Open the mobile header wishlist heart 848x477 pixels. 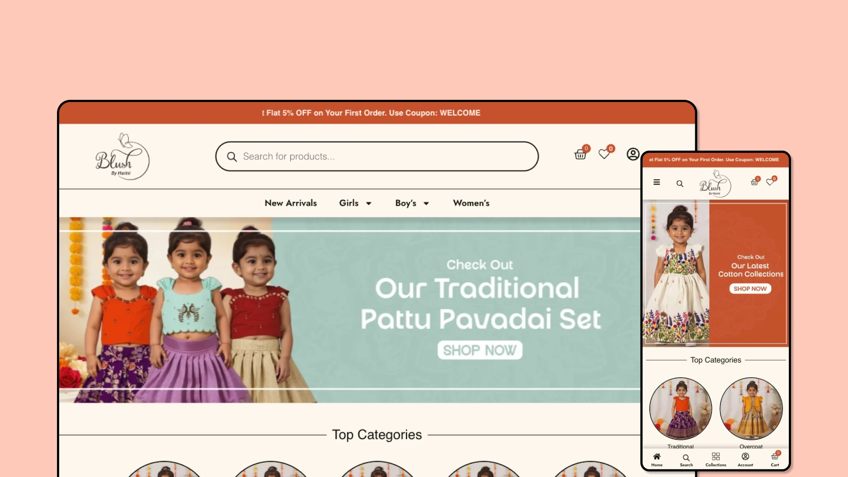[770, 182]
